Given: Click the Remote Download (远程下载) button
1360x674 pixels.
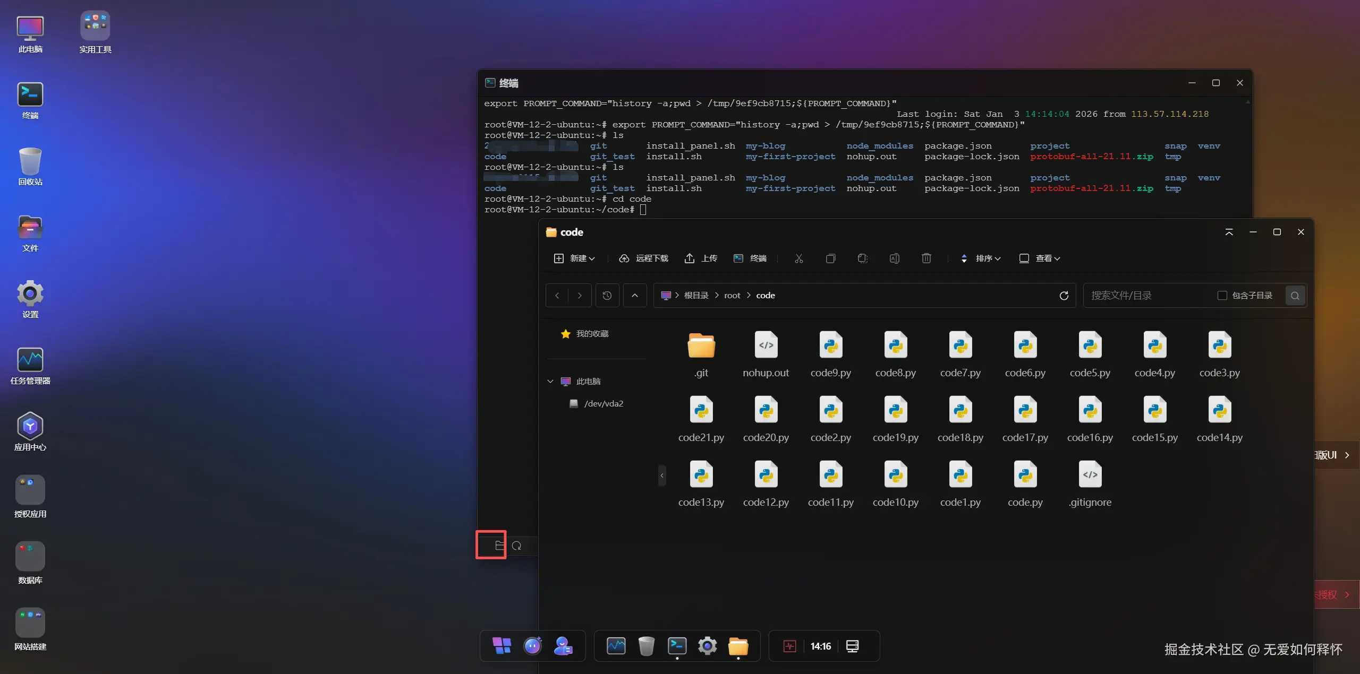Looking at the screenshot, I should (644, 258).
